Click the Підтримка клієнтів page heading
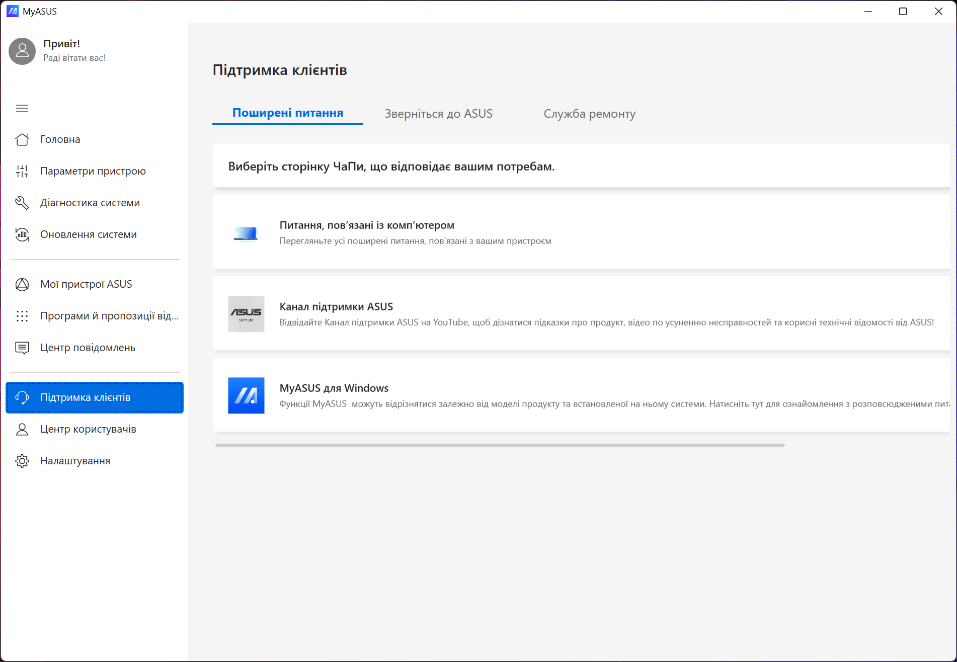957x662 pixels. click(280, 70)
